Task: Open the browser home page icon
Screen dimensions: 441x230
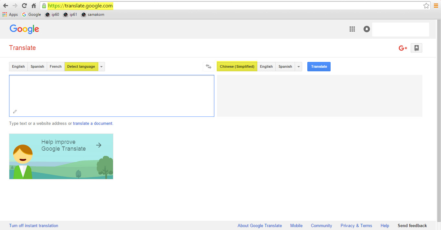Action: 34,6
